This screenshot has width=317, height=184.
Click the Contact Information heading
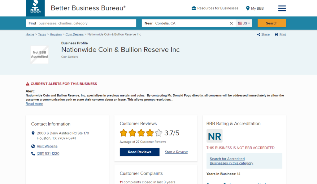[51, 124]
